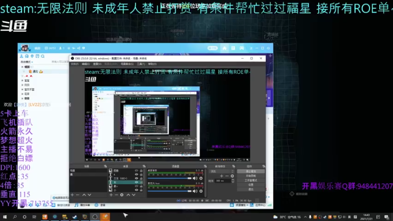The image size is (393, 221).
Task: Open mic/Aux audio settings gear
Action: pos(201,191)
